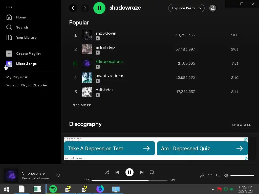This screenshot has width=259, height=194.
Task: Open Chronosphere title in player bar
Action: point(33,173)
